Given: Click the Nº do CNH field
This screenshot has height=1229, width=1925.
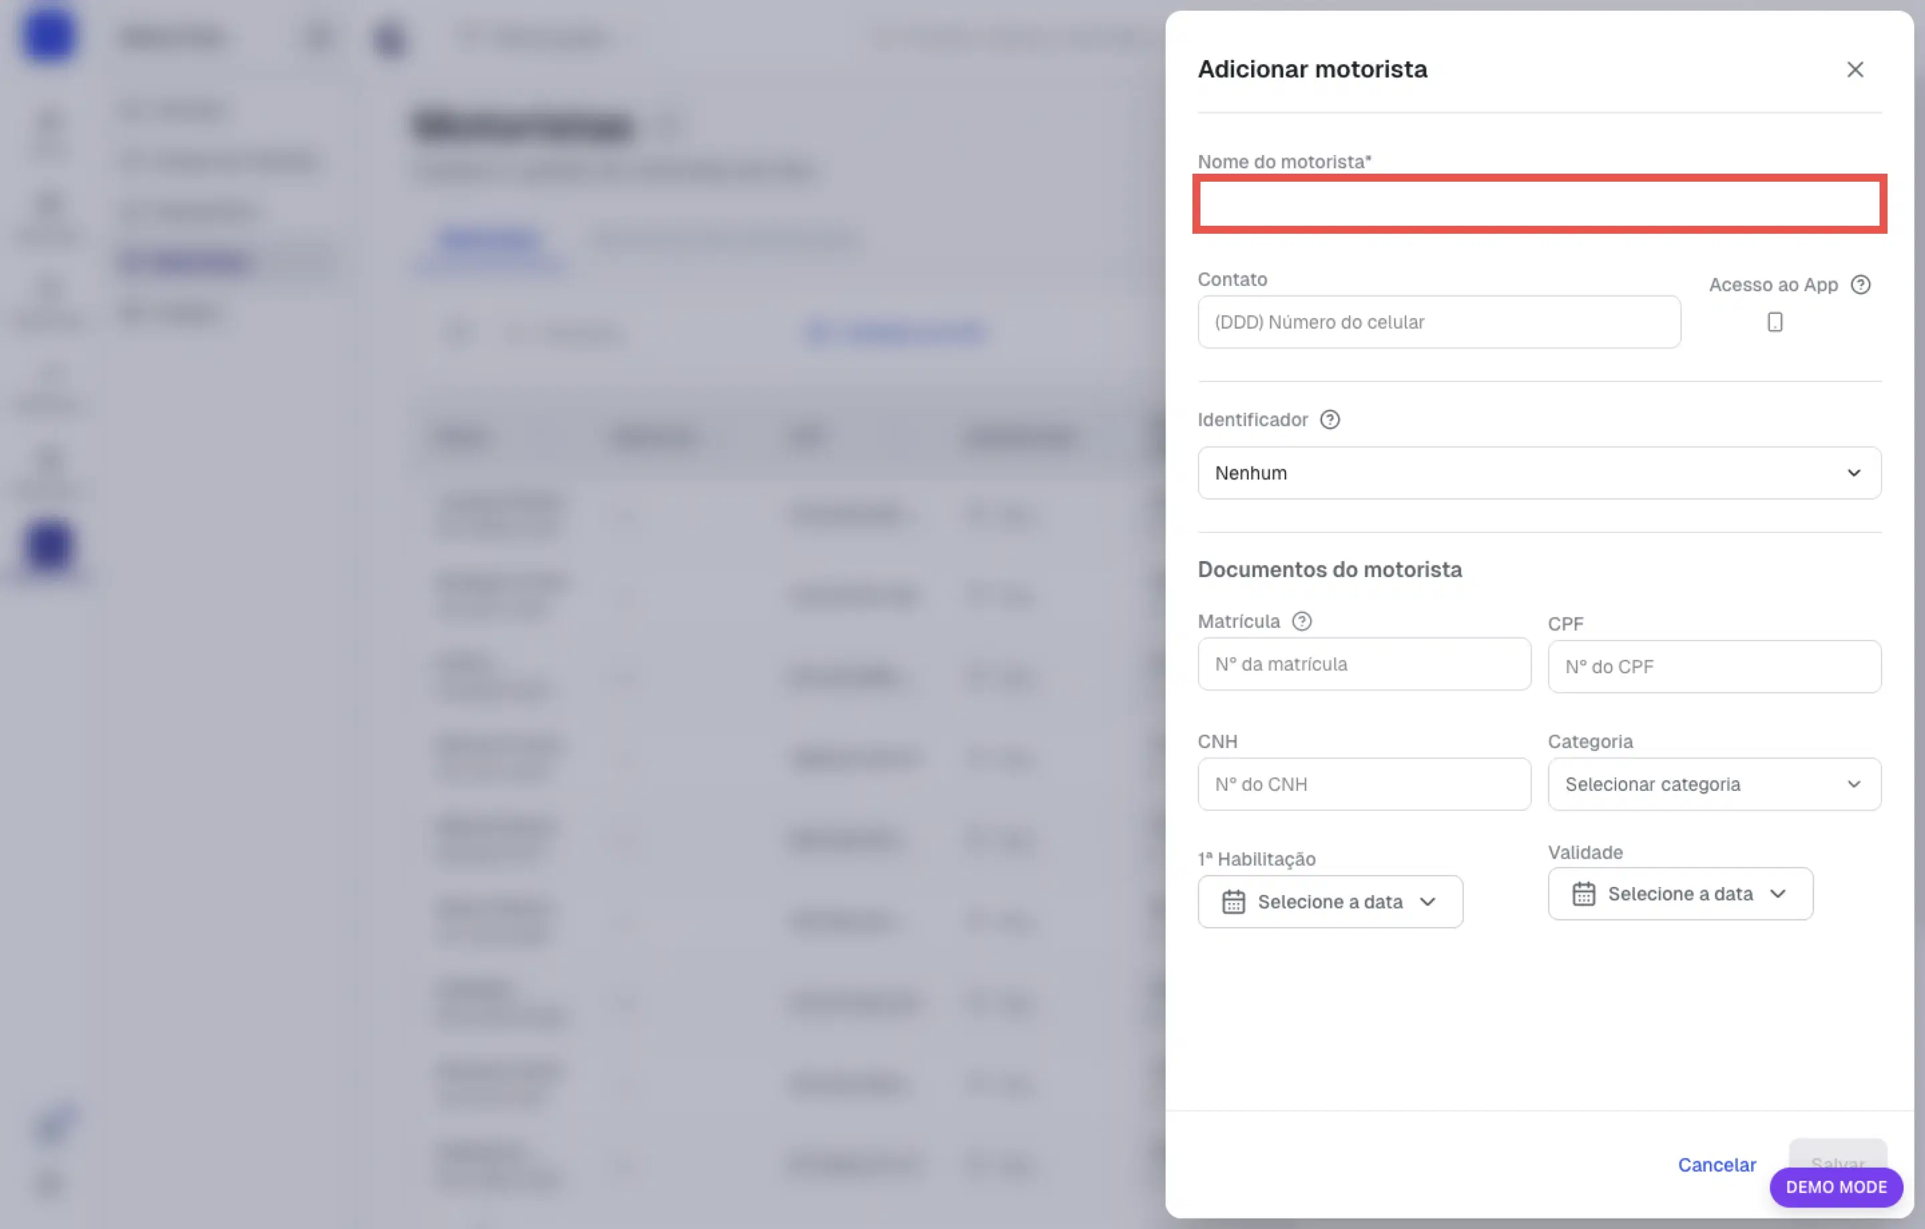Looking at the screenshot, I should pos(1364,784).
